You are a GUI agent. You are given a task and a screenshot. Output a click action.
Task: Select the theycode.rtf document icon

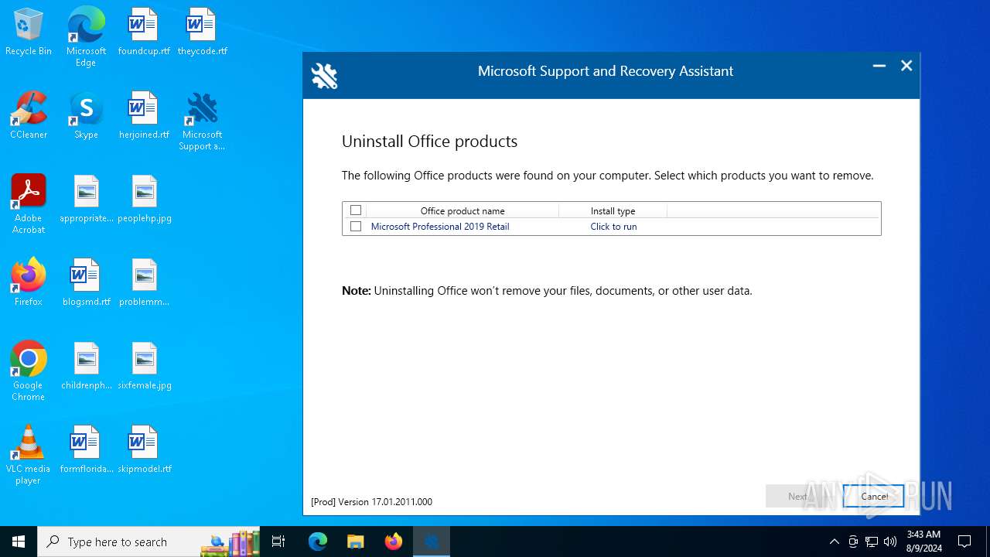202,32
